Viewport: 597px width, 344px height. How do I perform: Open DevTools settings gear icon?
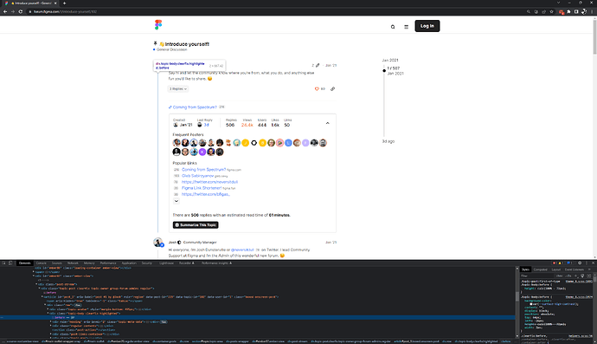[x=580, y=263]
